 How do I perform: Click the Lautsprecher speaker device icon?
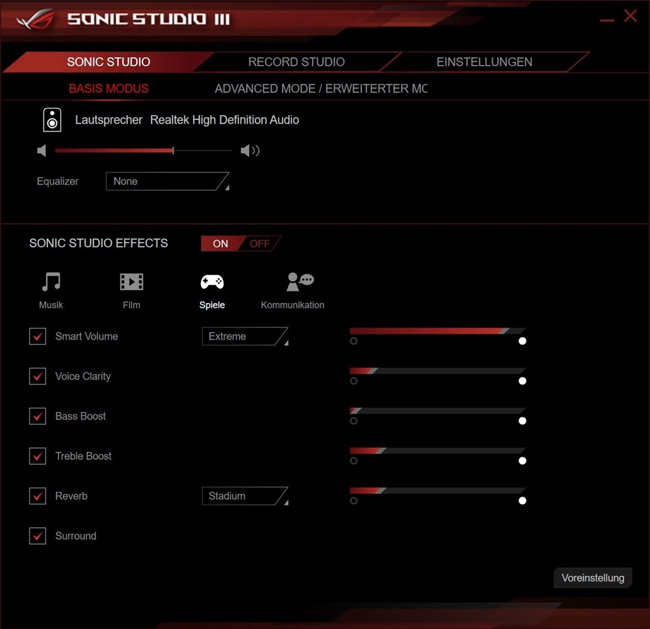click(x=52, y=120)
